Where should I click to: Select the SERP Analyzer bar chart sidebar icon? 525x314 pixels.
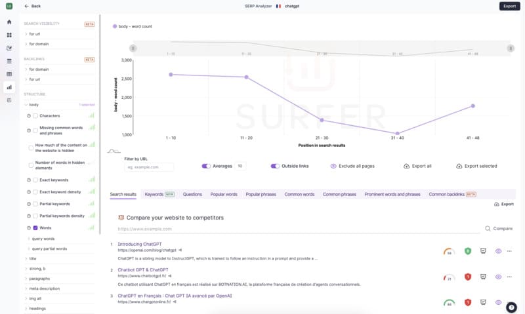click(9, 87)
